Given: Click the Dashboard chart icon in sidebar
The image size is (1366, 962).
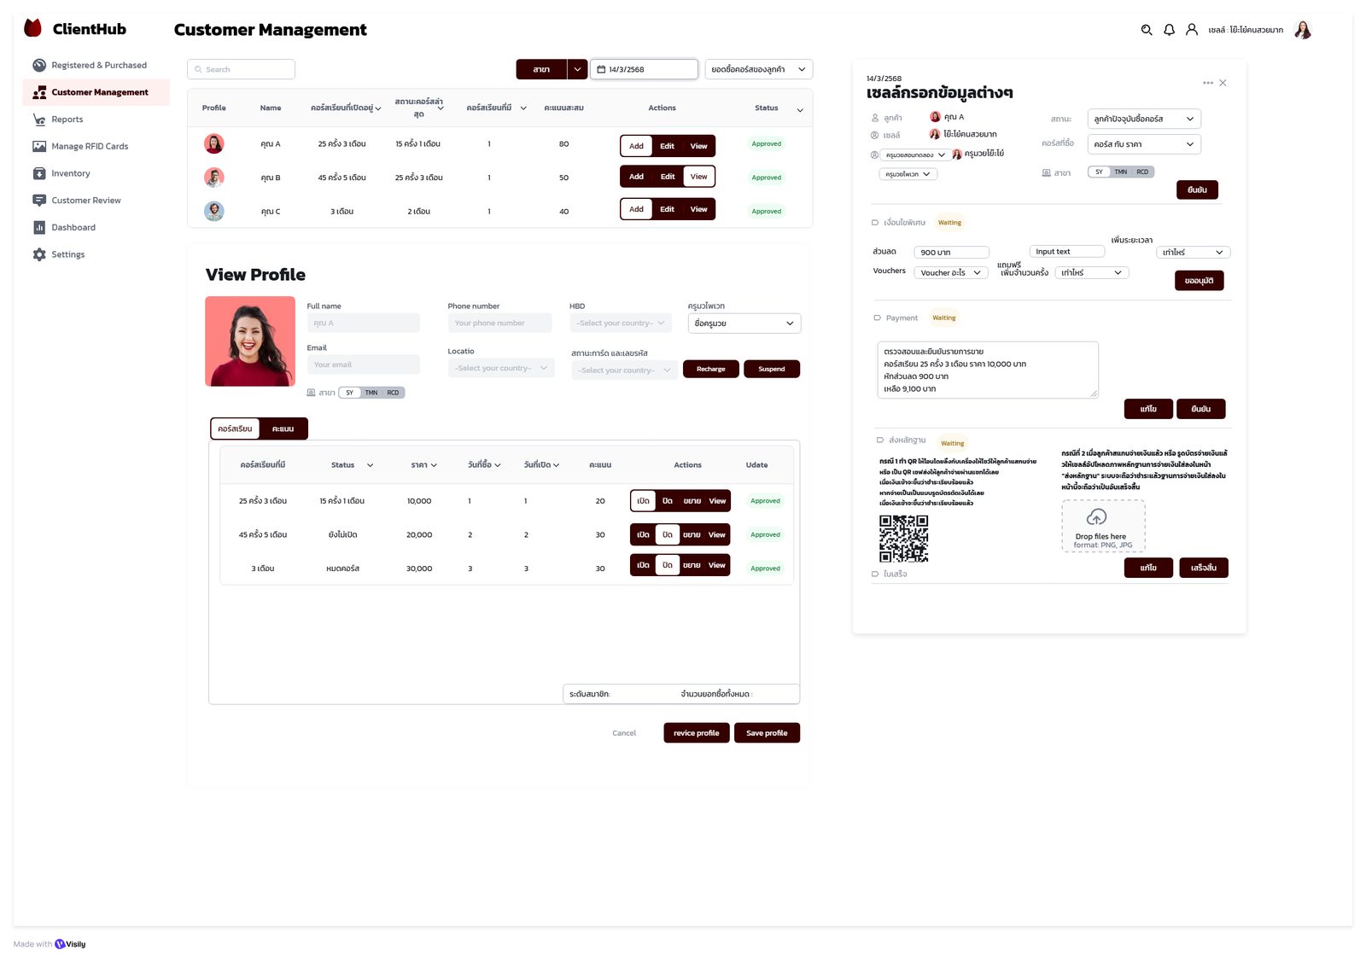Looking at the screenshot, I should pyautogui.click(x=39, y=227).
